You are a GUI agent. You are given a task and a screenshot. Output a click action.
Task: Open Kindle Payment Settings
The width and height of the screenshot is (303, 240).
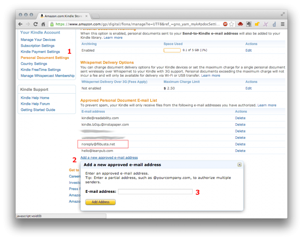pyautogui.click(x=40, y=52)
